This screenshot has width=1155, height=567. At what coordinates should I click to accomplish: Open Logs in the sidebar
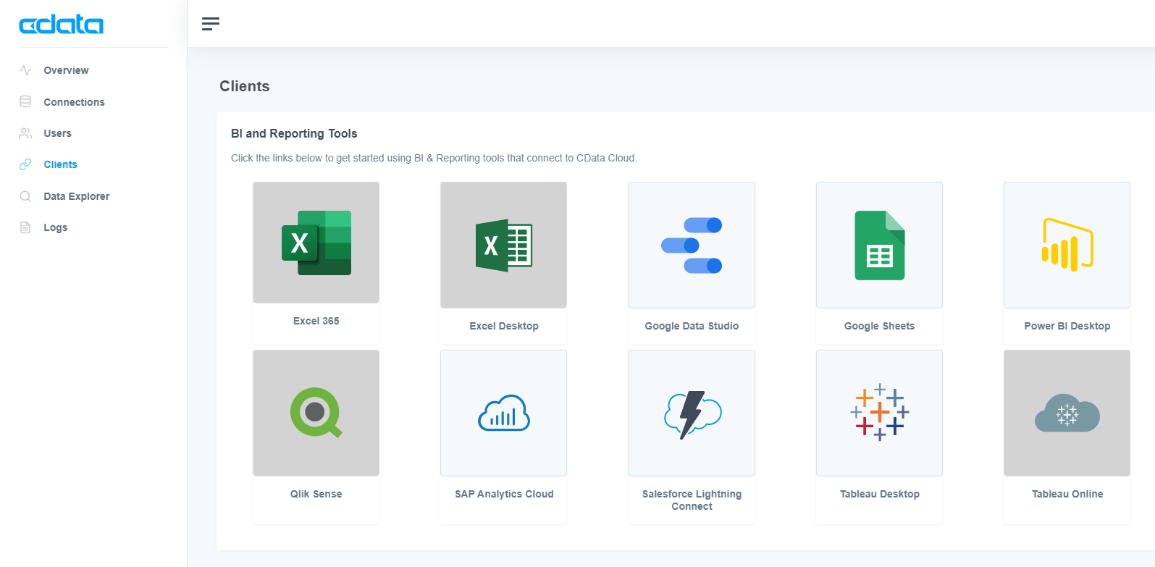pyautogui.click(x=55, y=227)
